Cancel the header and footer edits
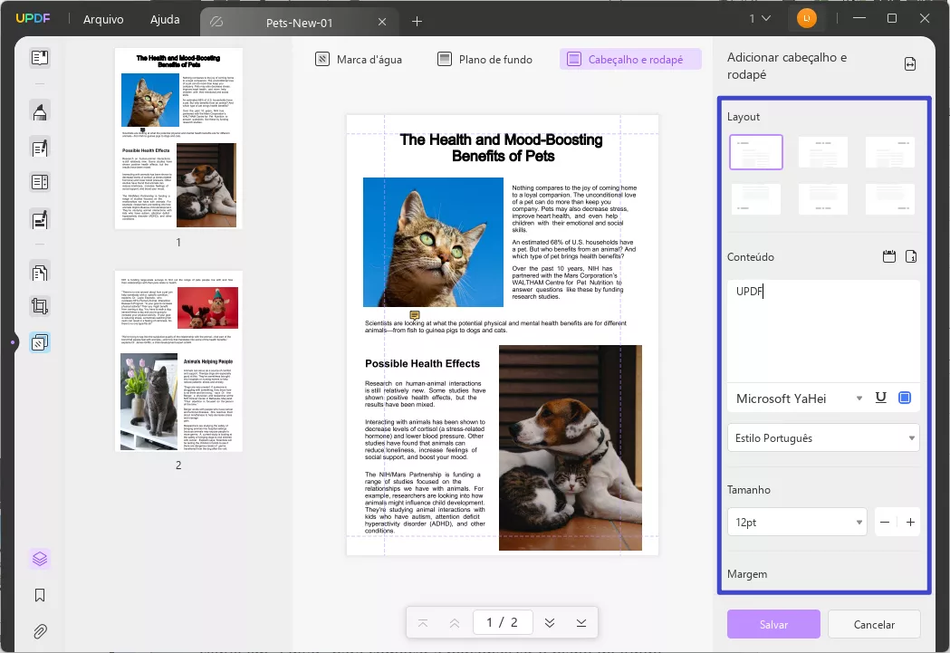This screenshot has height=653, width=950. coord(873,624)
